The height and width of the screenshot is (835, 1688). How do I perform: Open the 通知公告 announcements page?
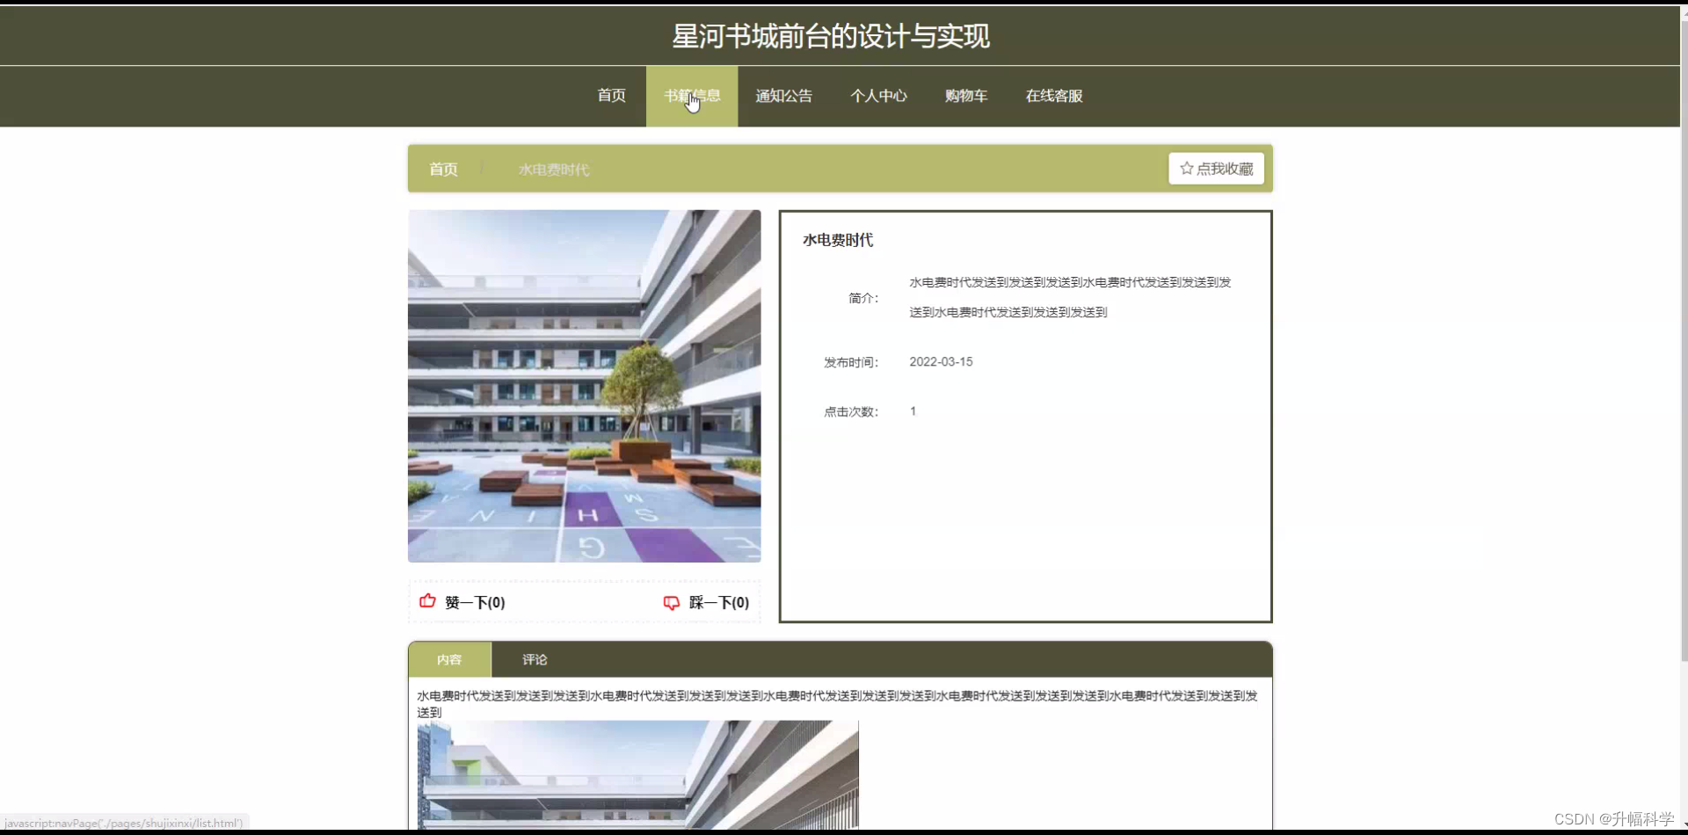pyautogui.click(x=783, y=96)
